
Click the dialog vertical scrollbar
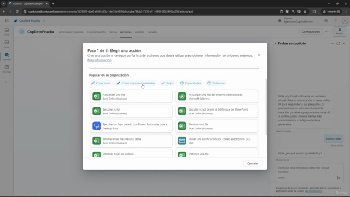(x=266, y=107)
